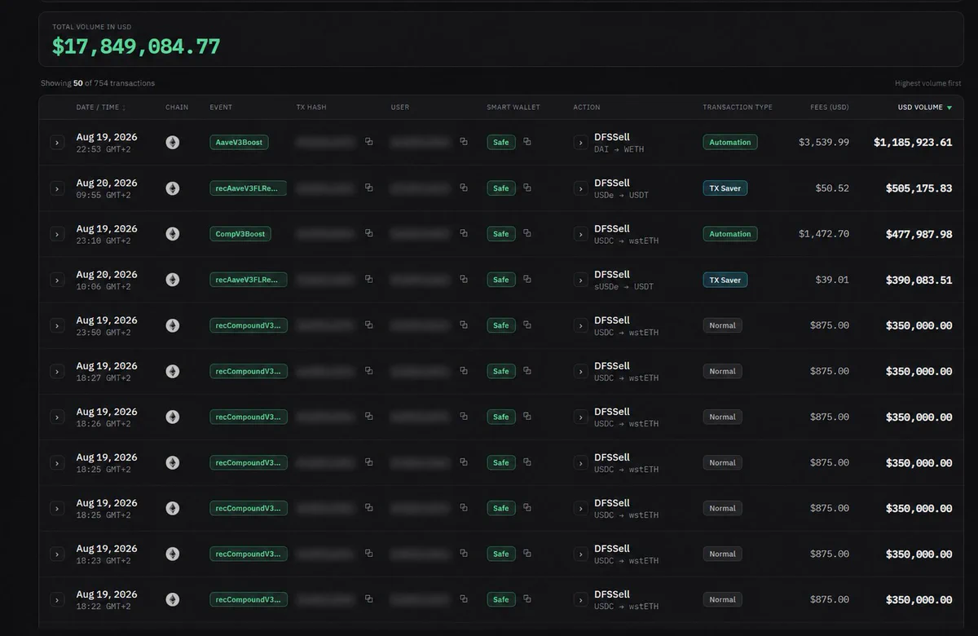Click the Chain column header
This screenshot has height=636, width=978.
177,107
